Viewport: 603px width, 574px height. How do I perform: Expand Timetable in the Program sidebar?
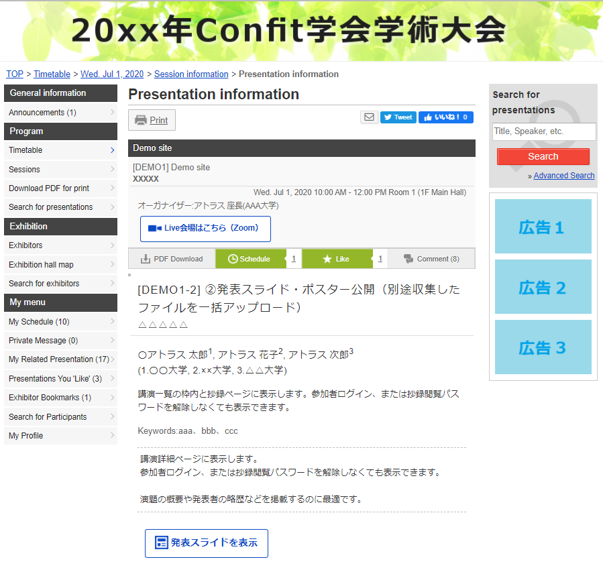60,150
